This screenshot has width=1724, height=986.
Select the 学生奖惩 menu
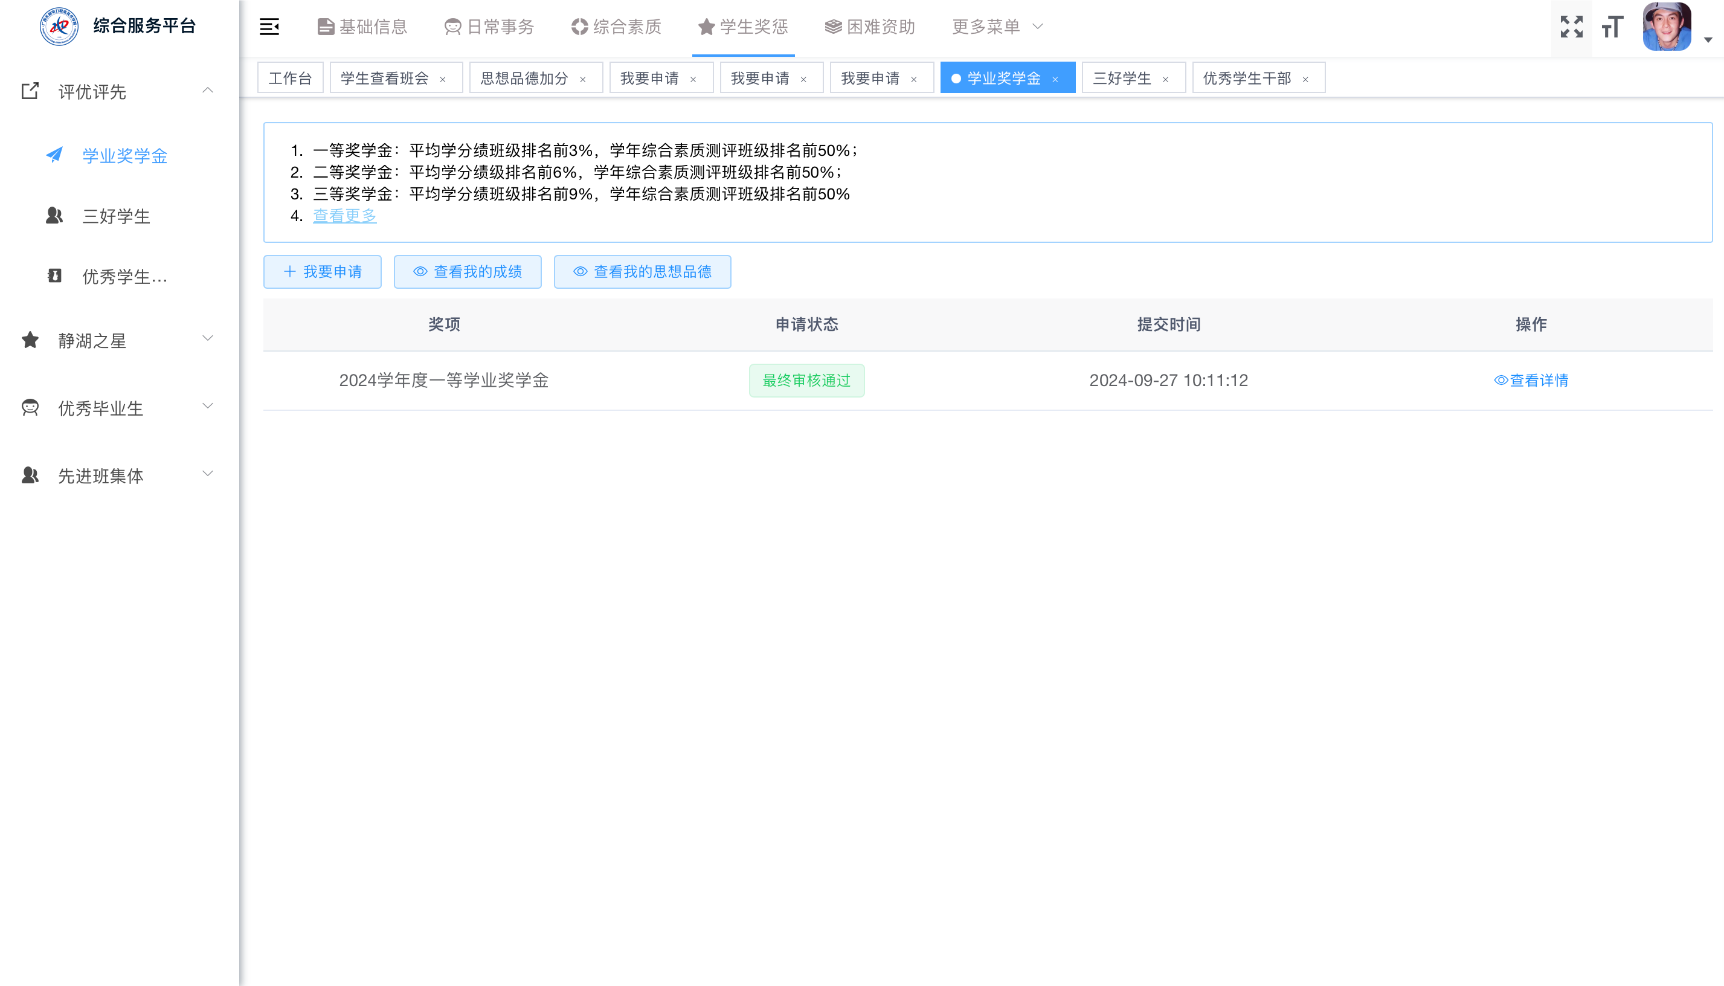[743, 27]
